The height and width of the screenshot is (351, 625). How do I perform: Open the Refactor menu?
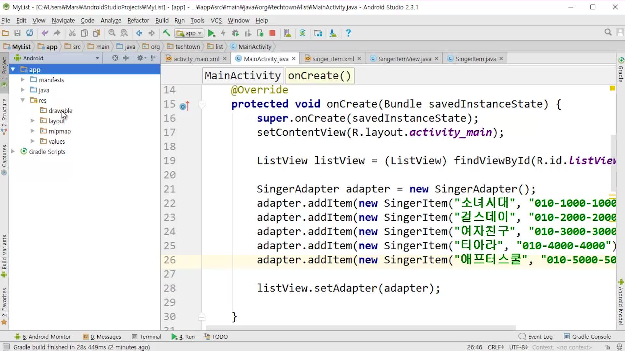click(138, 20)
